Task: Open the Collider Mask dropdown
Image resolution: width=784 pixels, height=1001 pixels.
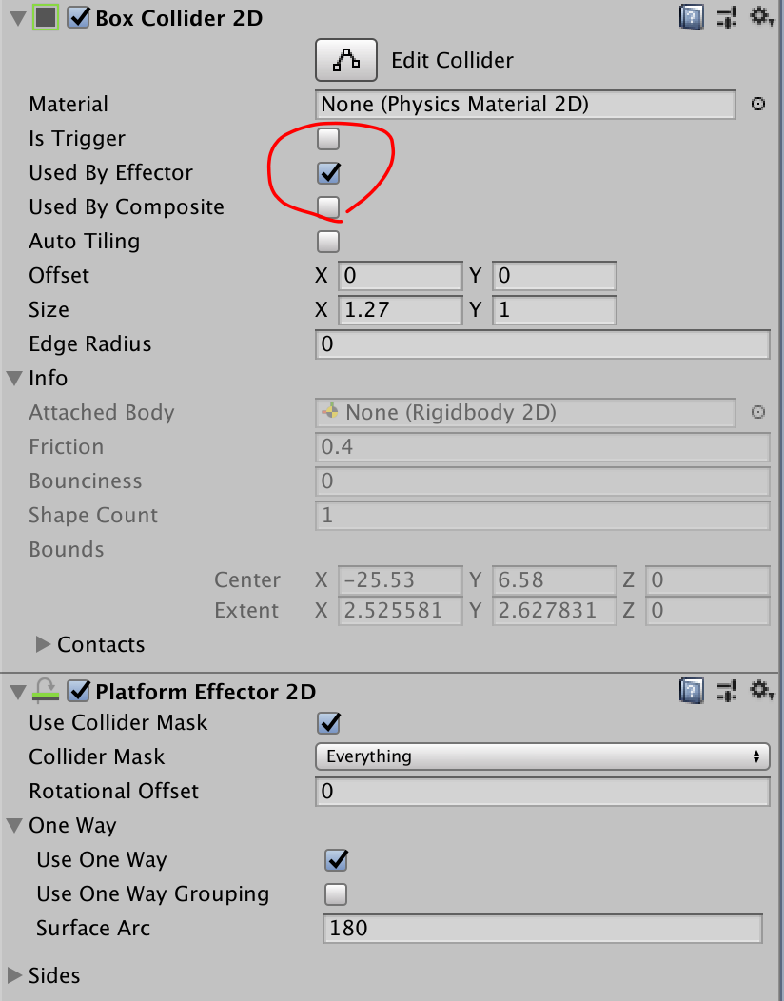Action: click(542, 756)
